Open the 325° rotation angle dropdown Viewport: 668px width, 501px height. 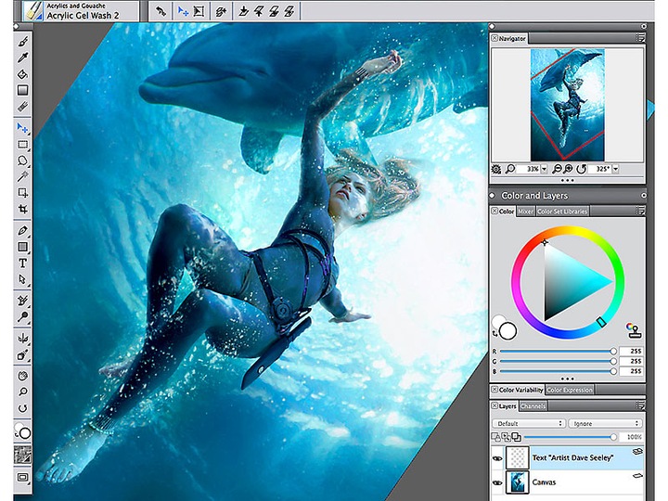point(615,169)
